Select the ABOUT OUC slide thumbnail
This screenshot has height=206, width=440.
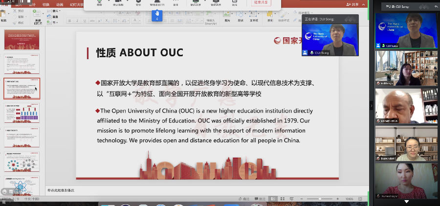coord(22,89)
